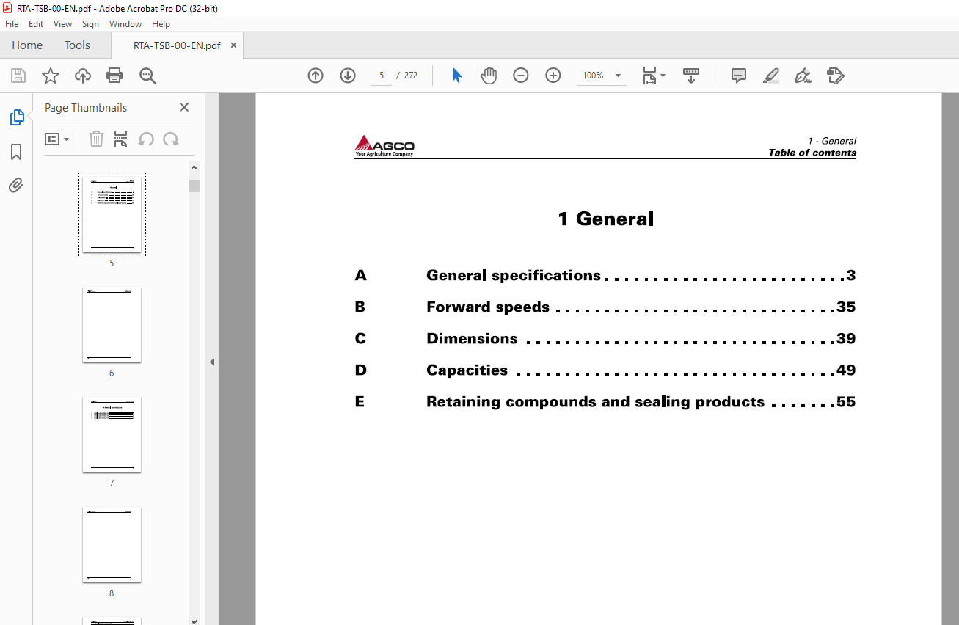
Task: Open Retaining compounds and sealing products entry
Action: click(x=605, y=402)
